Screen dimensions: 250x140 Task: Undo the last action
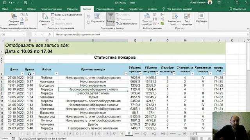[x=11, y=3]
